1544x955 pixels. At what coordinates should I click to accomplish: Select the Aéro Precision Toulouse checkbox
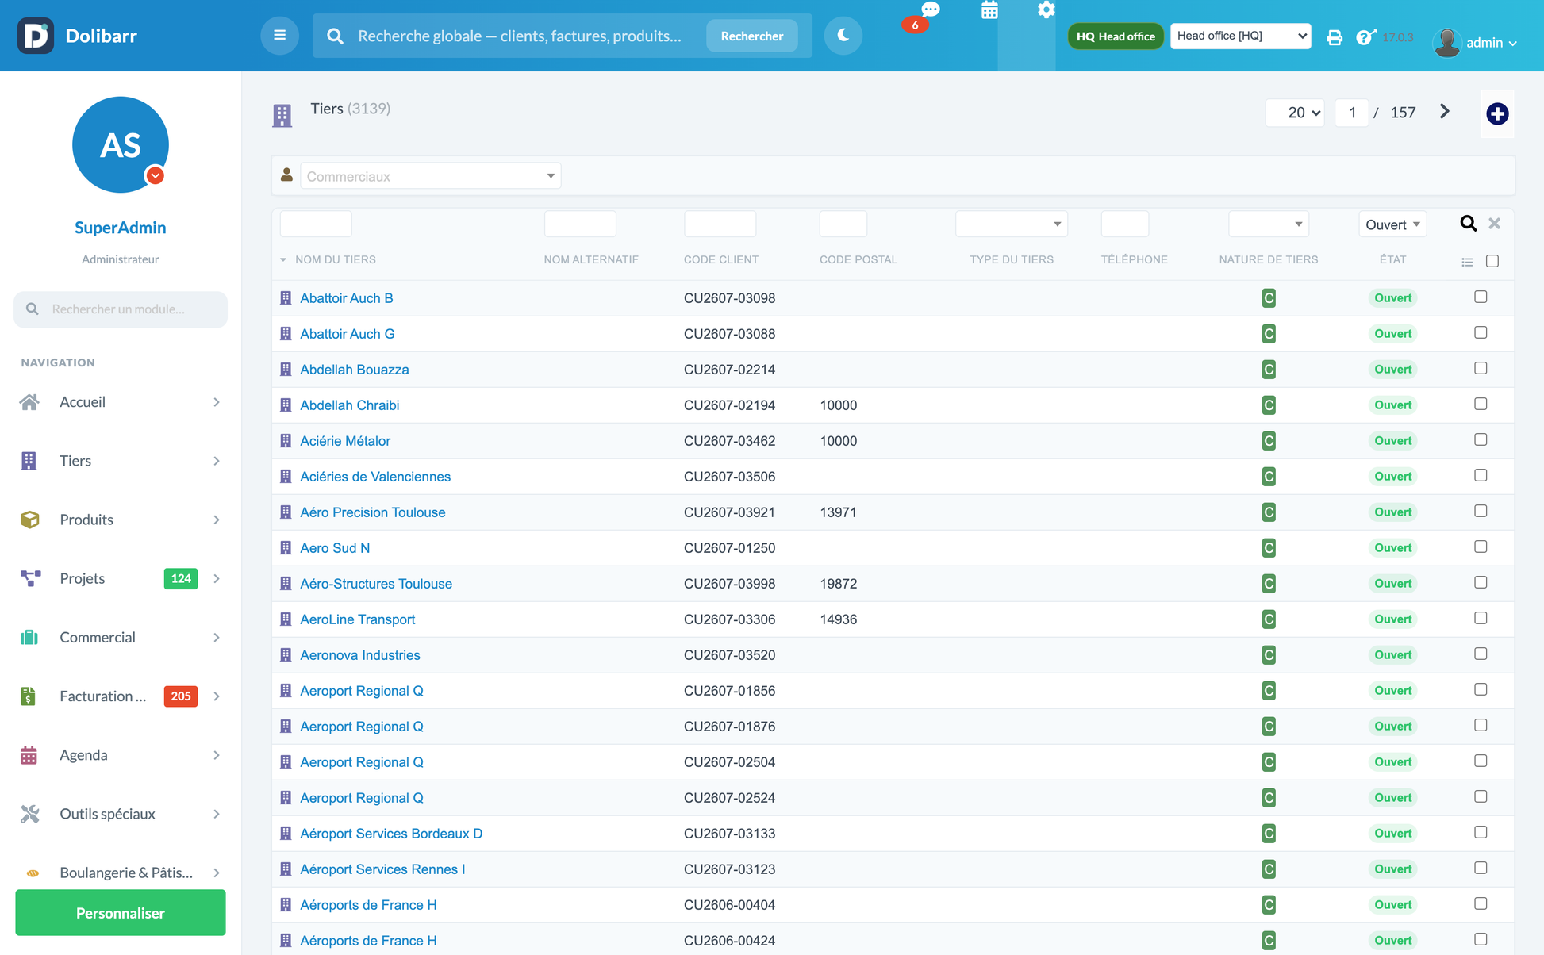click(x=1481, y=511)
